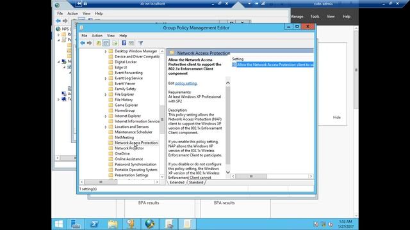Open the Windows Start button
The width and height of the screenshot is (410, 230).
pos(59,224)
